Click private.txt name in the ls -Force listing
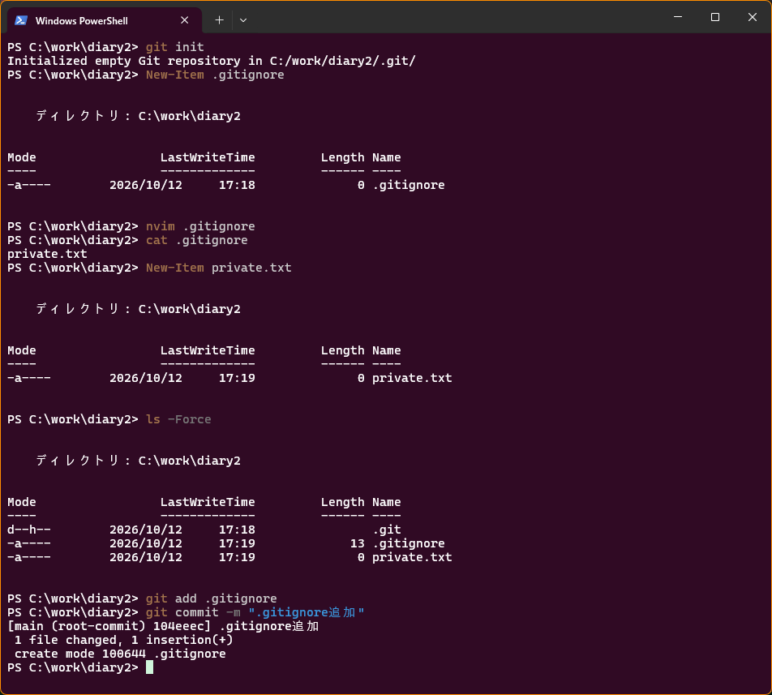 click(412, 557)
